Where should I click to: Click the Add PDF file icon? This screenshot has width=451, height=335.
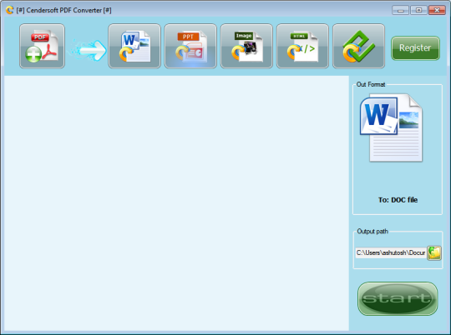[43, 46]
